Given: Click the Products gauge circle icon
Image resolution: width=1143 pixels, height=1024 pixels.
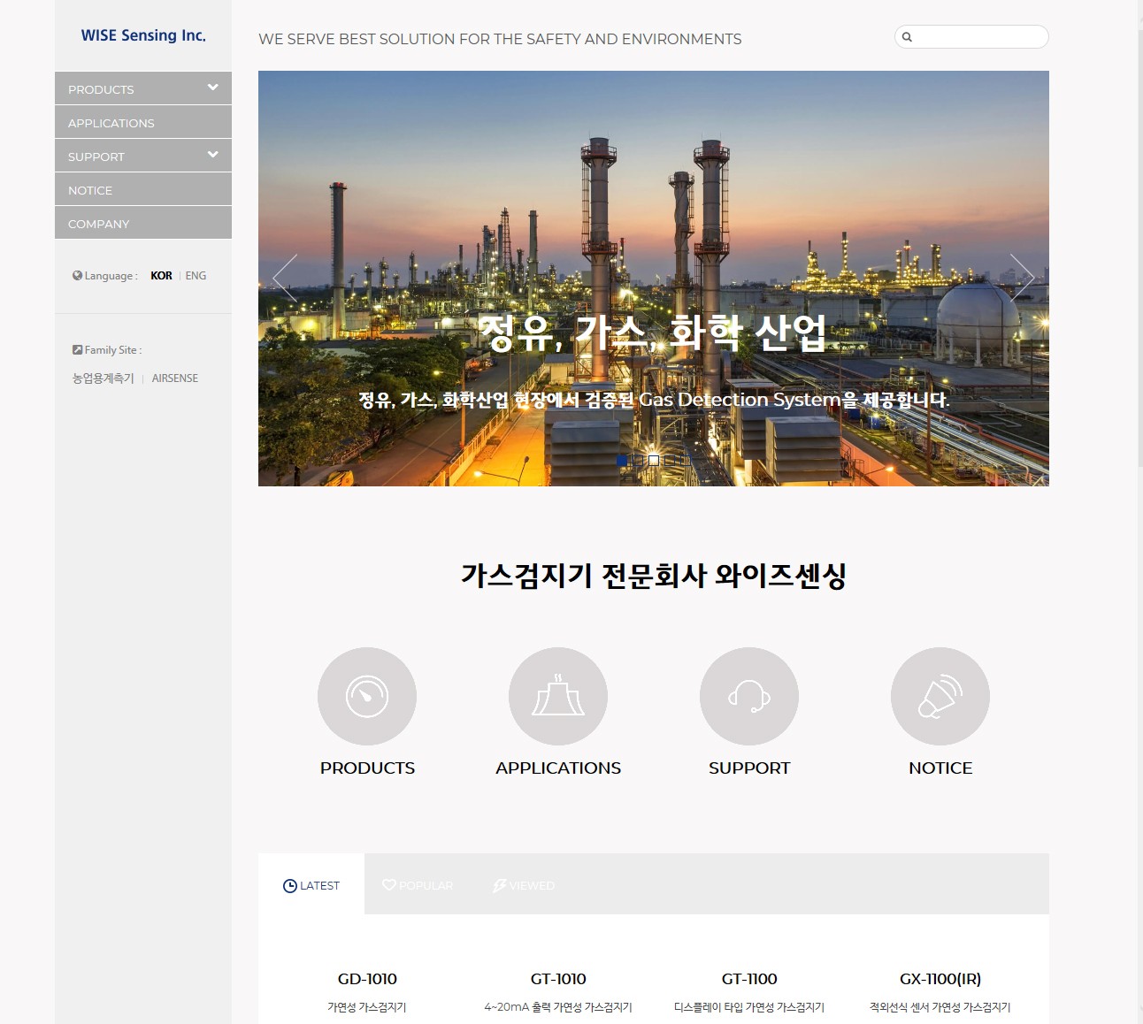Looking at the screenshot, I should click(367, 696).
